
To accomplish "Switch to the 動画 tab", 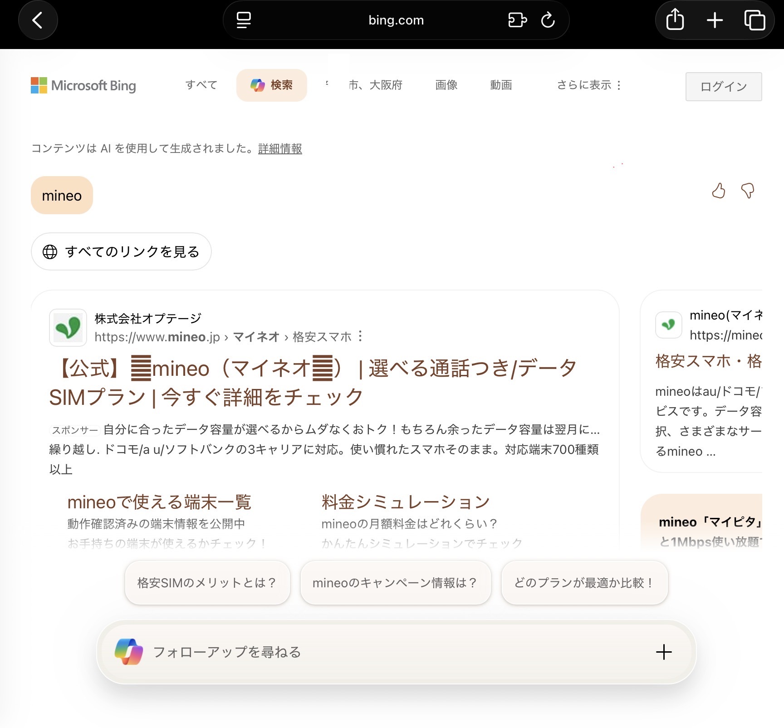I will click(x=501, y=85).
